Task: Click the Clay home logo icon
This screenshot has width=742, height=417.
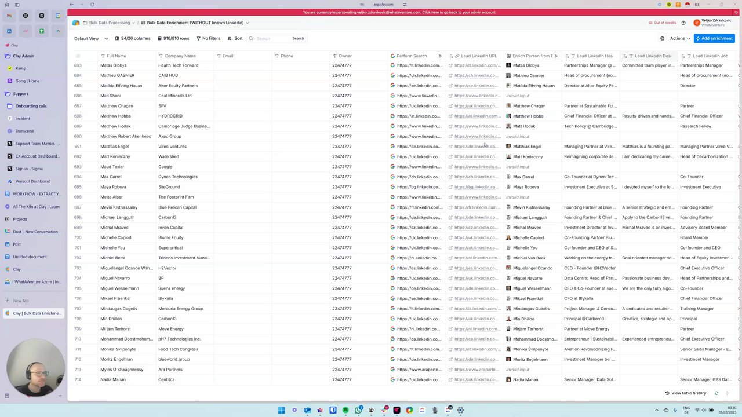Action: pos(76,23)
